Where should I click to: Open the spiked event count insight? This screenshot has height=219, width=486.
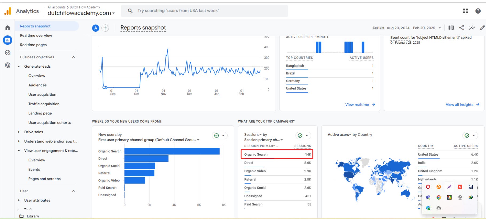pos(431,38)
